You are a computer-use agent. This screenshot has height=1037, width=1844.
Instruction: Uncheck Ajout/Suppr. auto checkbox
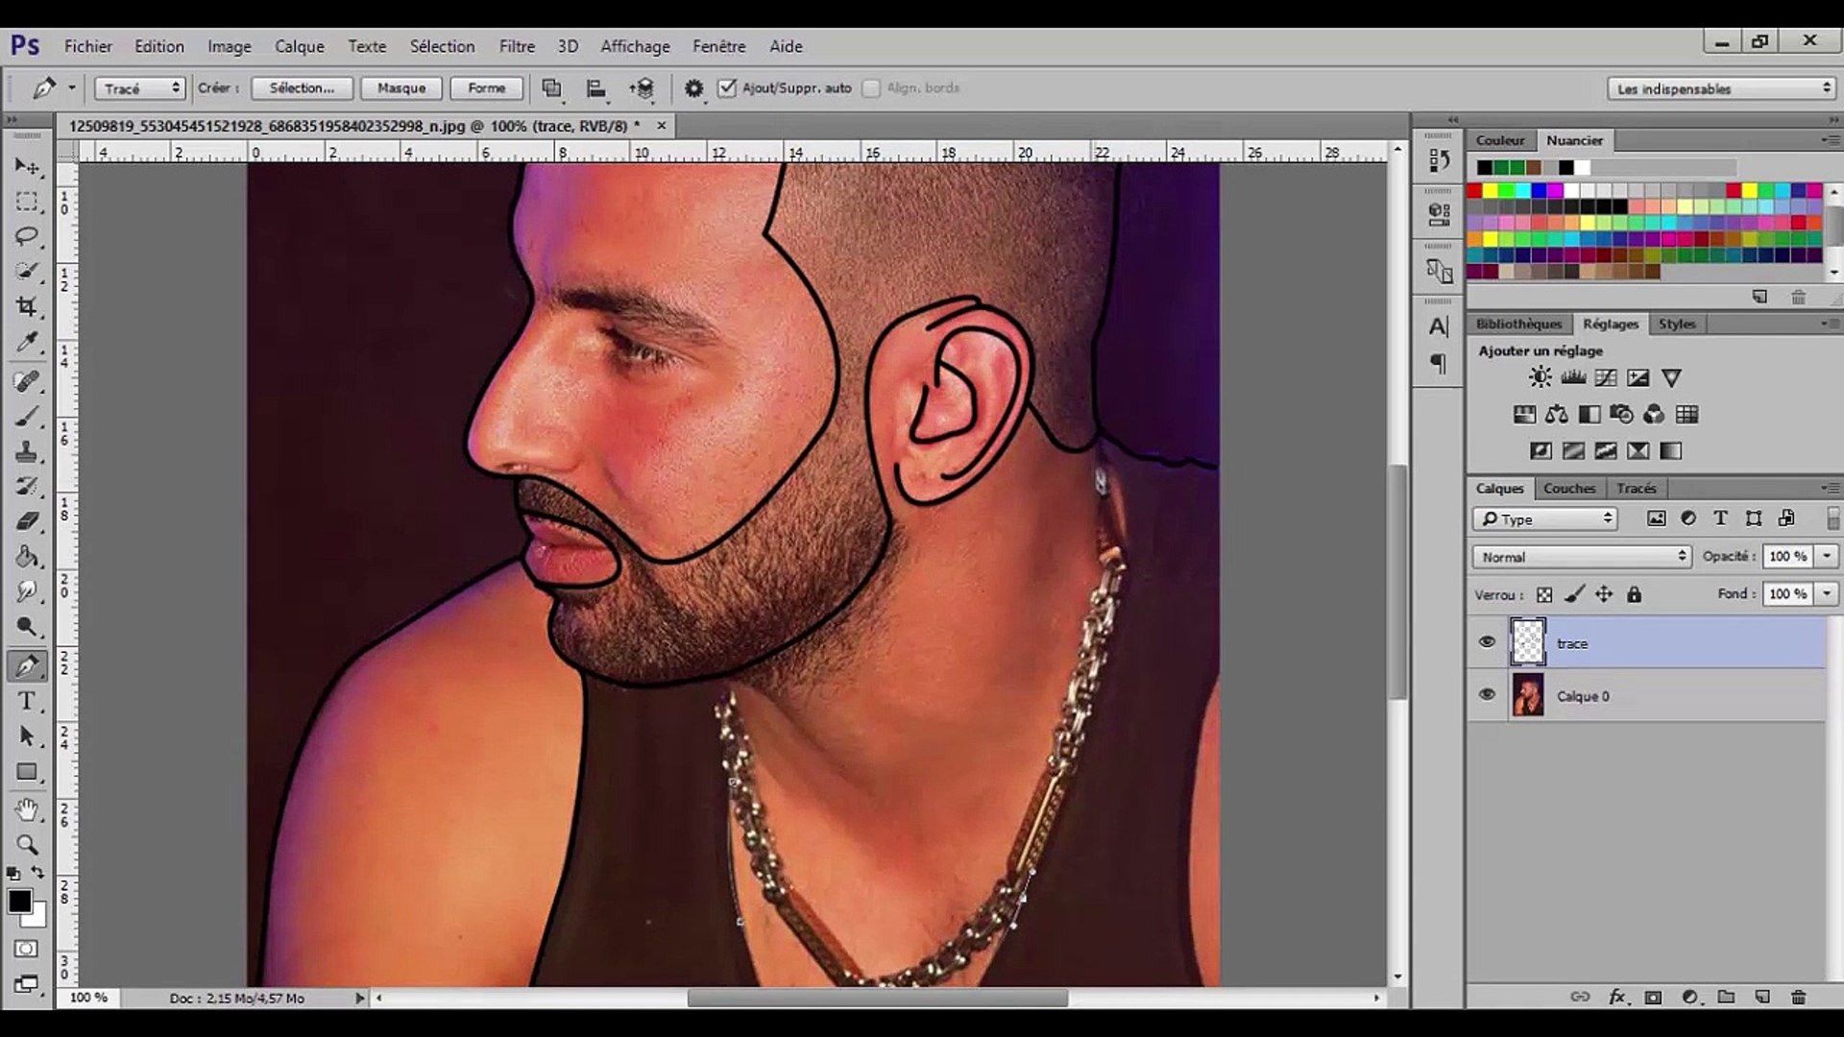point(727,88)
